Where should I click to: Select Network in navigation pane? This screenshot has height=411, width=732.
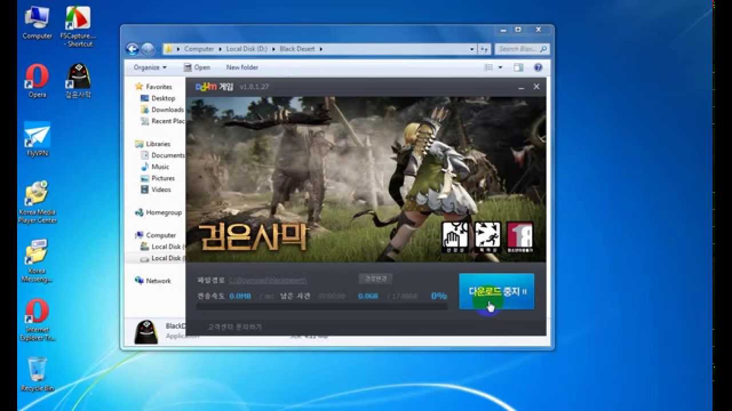[x=153, y=281]
